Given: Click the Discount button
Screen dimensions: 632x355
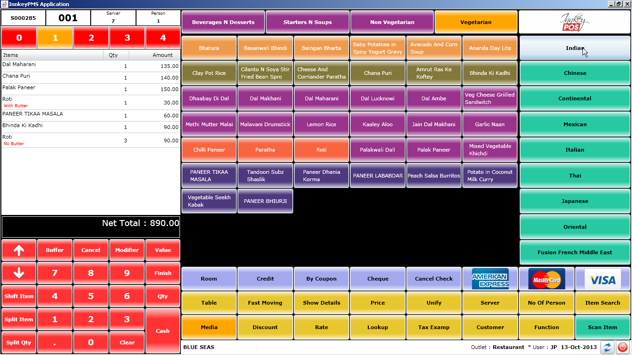Looking at the screenshot, I should 265,327.
